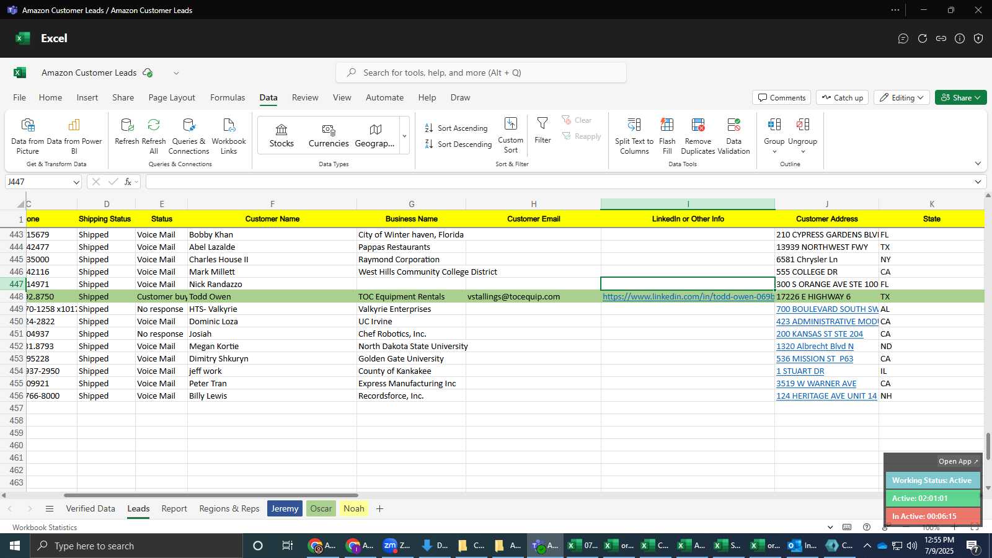Open Data Validation
992x558 pixels.
733,136
